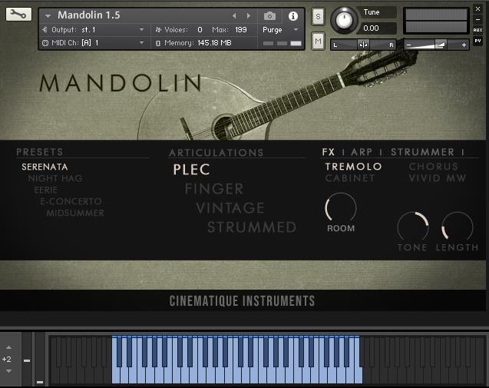Image resolution: width=489 pixels, height=388 pixels.
Task: Choose the NIGHT HAG preset
Action: pyautogui.click(x=55, y=178)
